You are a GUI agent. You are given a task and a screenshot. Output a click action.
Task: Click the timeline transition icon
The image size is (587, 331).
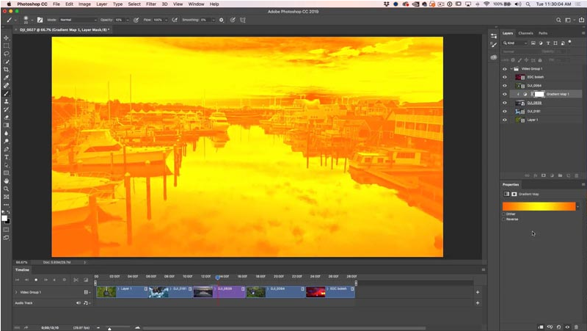click(x=86, y=280)
